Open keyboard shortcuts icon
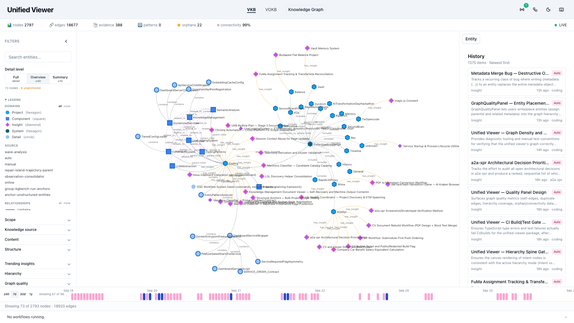574x323 pixels. click(561, 10)
